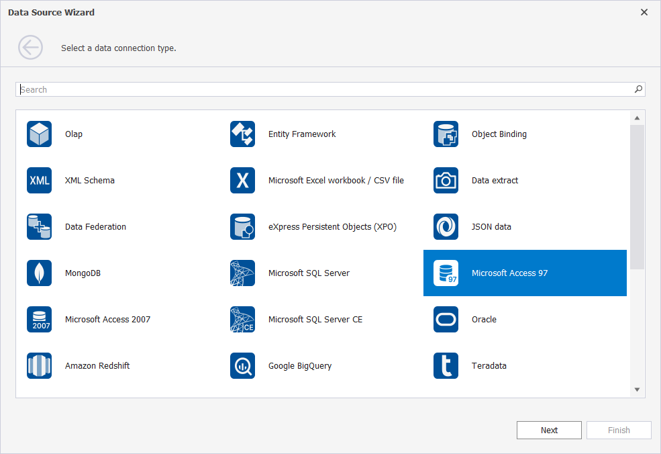Pick the MongoDB leaf icon

[x=39, y=273]
